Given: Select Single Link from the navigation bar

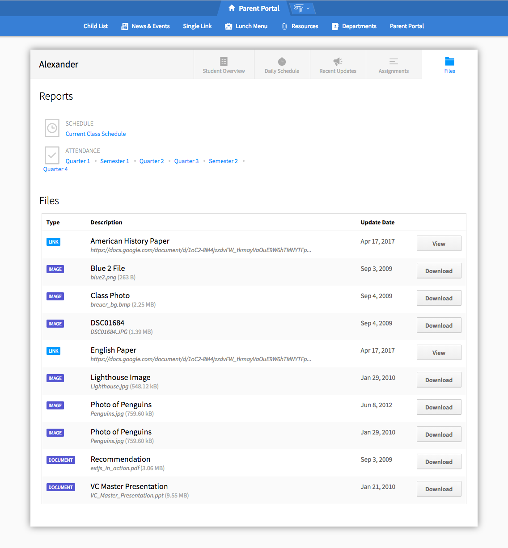Looking at the screenshot, I should click(x=197, y=26).
